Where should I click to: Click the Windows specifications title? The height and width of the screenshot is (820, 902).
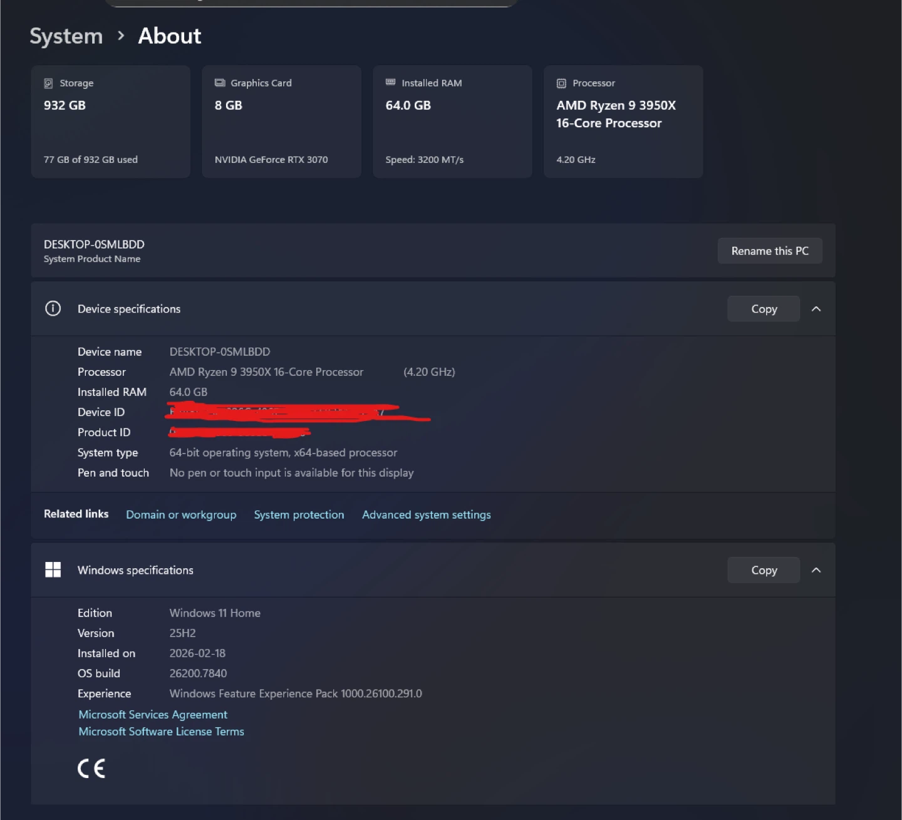pyautogui.click(x=135, y=570)
